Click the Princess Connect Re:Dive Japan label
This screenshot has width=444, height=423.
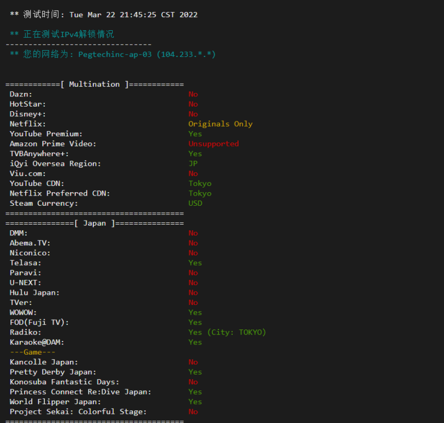80,392
